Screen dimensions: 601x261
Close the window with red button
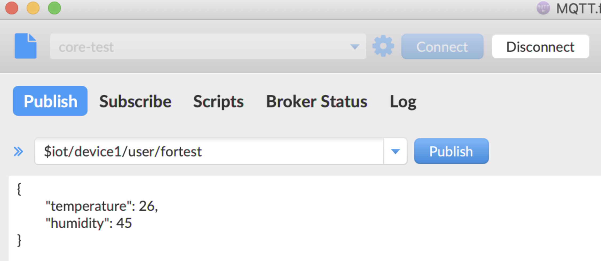12,8
